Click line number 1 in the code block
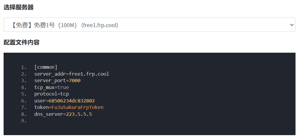The image size is (300, 139). click(24, 67)
